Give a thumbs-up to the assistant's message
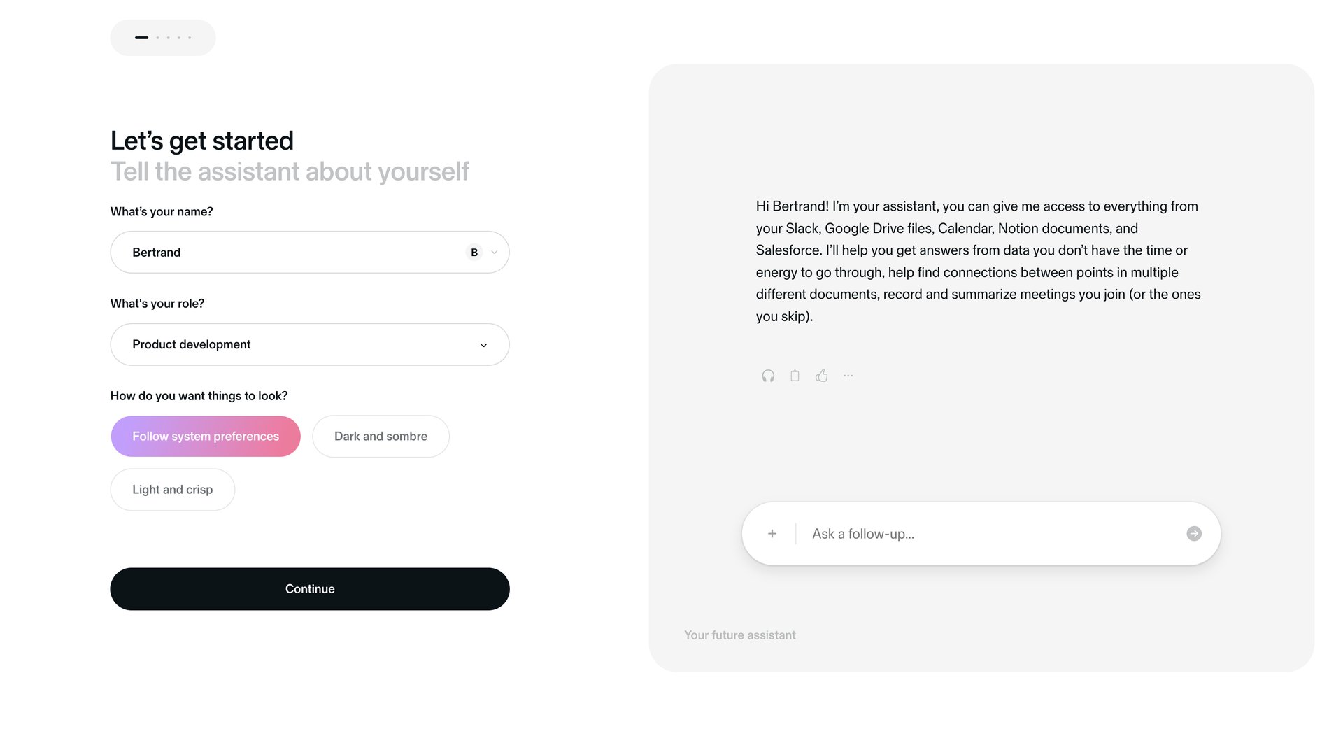This screenshot has height=736, width=1343. [821, 376]
